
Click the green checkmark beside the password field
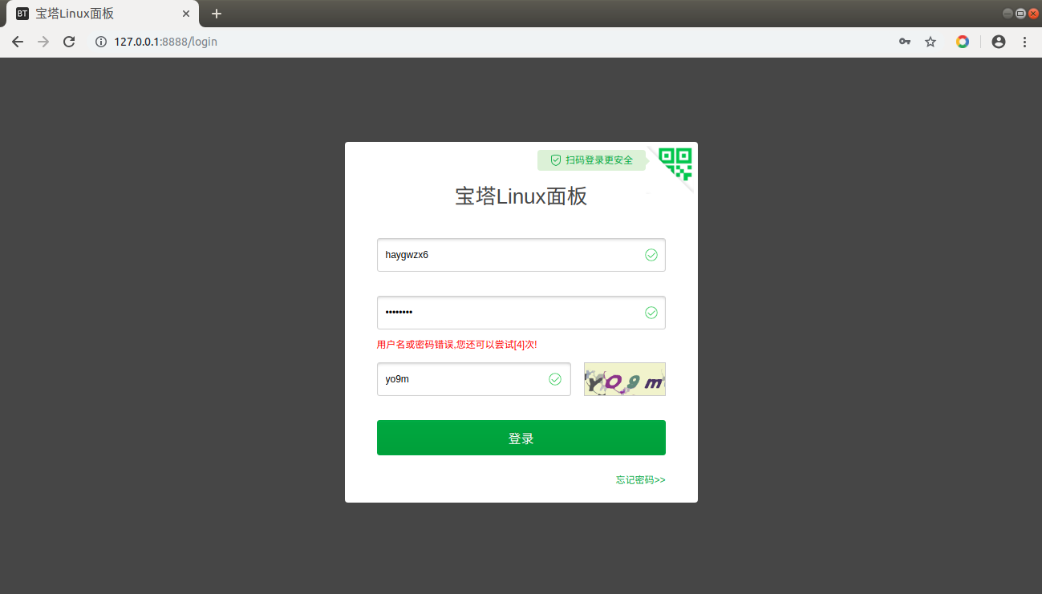point(651,313)
